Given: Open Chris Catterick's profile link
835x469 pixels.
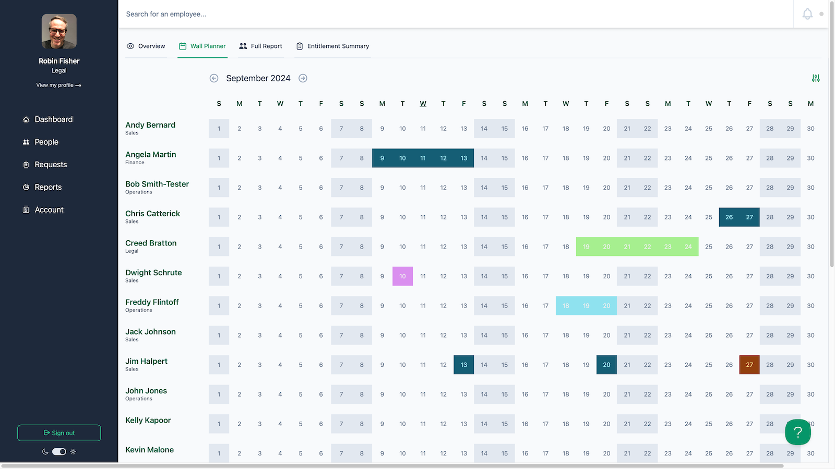Looking at the screenshot, I should click(x=152, y=214).
